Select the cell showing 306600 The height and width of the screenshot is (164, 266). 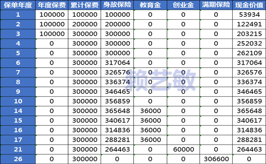[216, 159]
